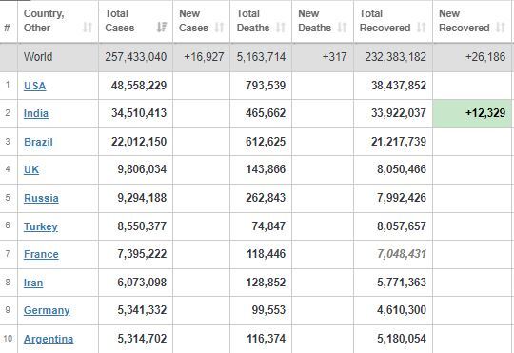Click the Total Cases header text

(x=120, y=20)
